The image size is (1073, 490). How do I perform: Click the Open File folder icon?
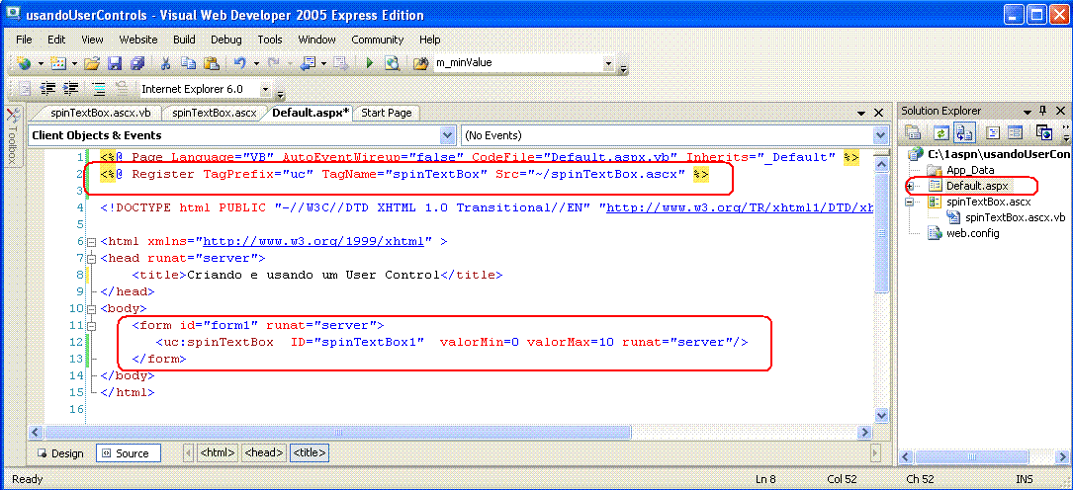click(92, 63)
